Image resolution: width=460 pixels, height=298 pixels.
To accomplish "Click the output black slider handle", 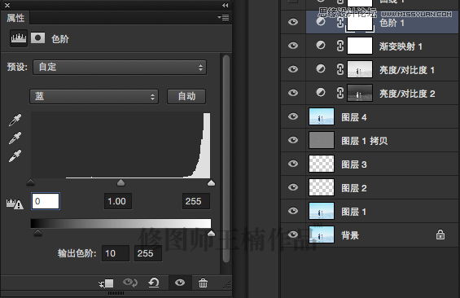I will pyautogui.click(x=37, y=233).
